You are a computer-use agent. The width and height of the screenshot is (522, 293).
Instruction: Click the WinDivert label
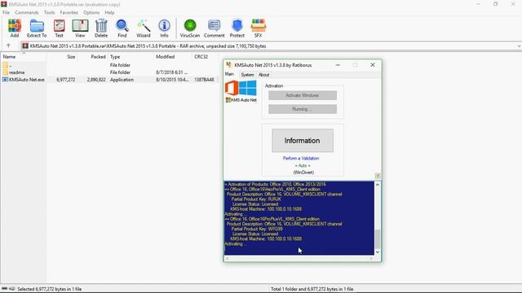[x=303, y=173]
